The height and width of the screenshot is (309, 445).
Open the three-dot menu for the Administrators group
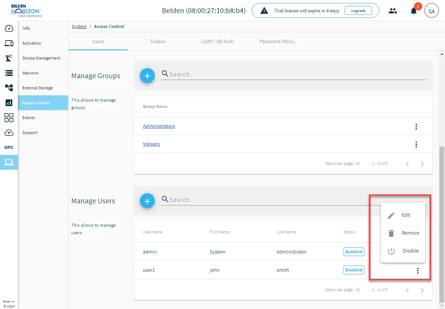(416, 126)
